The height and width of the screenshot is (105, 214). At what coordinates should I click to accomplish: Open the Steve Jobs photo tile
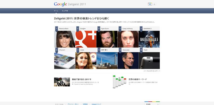pos(128,61)
